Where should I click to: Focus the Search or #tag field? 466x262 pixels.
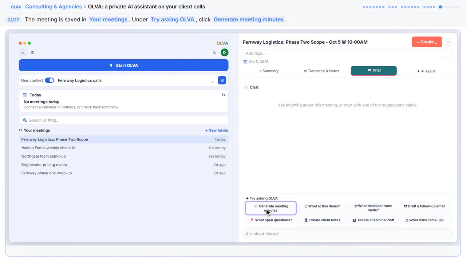pos(123,120)
